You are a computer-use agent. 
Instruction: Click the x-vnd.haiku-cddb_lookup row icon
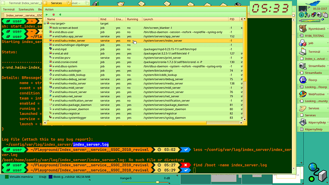point(51,75)
